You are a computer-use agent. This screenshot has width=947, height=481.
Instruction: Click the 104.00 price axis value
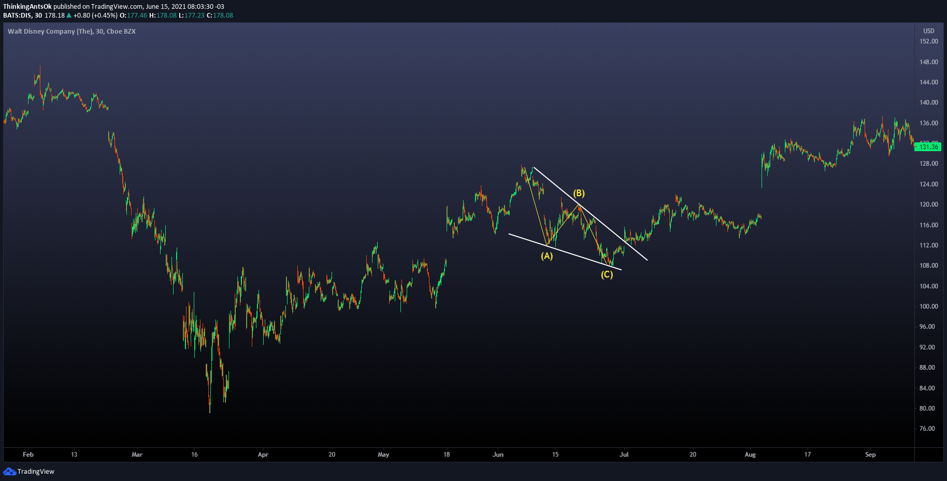click(929, 286)
